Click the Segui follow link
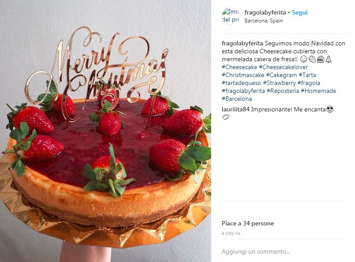The image size is (355, 262). (300, 12)
